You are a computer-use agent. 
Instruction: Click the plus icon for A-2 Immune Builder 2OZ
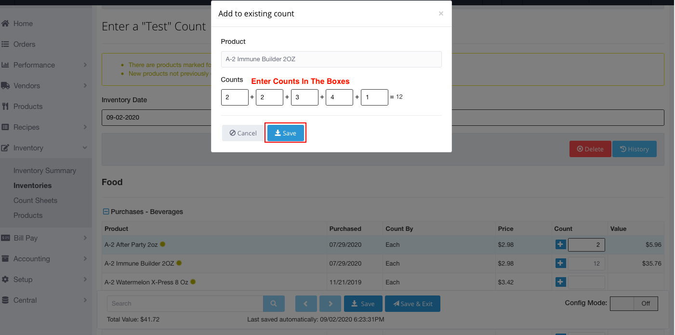click(x=560, y=263)
